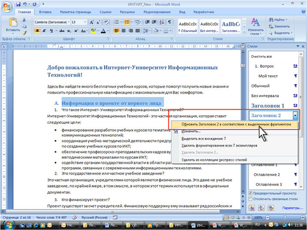Click the zoom slider handle
307x230 pixels.
tap(285, 217)
